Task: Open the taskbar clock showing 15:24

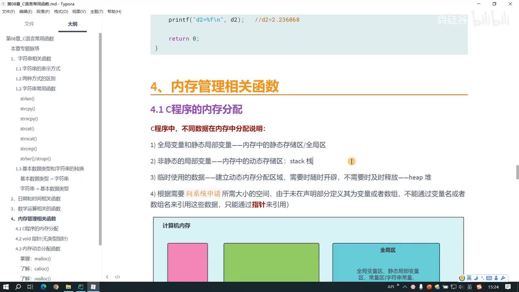Action: pyautogui.click(x=493, y=287)
